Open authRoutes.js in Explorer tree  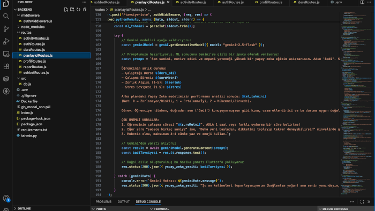tap(51, 44)
